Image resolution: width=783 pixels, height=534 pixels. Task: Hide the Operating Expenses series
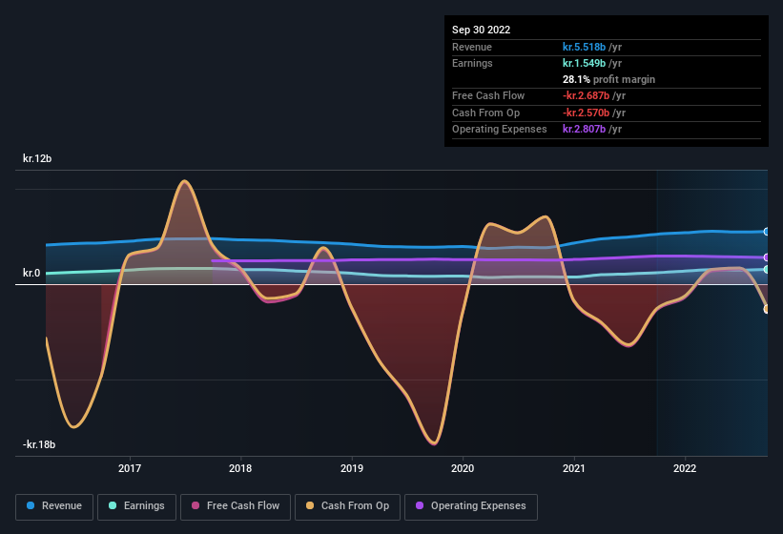point(471,506)
